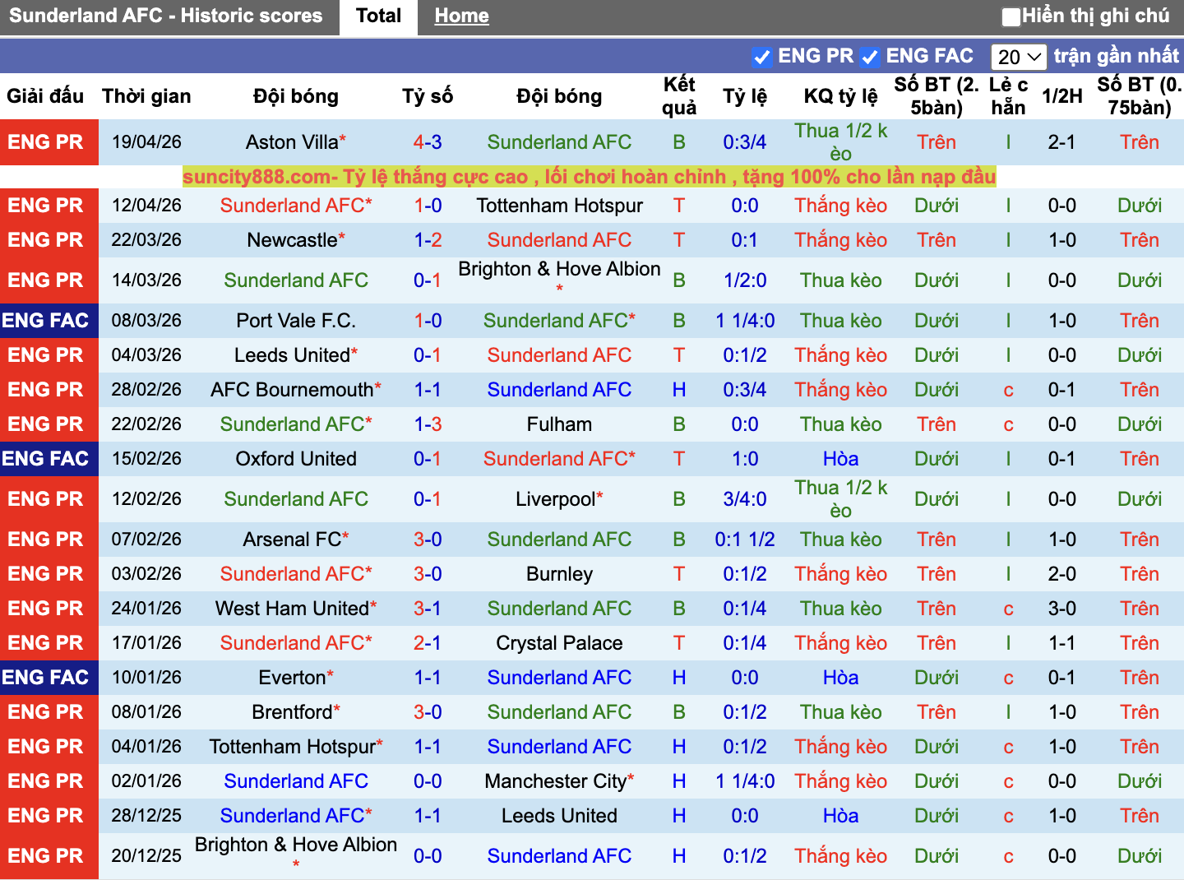
Task: Select the Total tab
Action: point(377,16)
